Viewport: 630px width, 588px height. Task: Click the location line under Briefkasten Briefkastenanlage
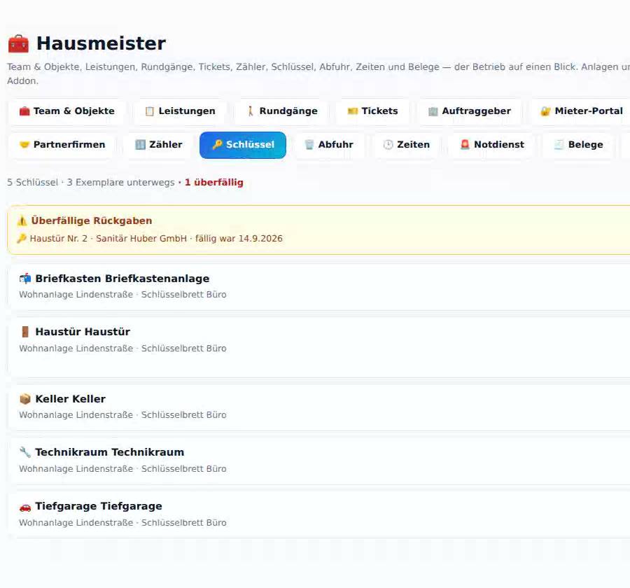pyautogui.click(x=122, y=295)
